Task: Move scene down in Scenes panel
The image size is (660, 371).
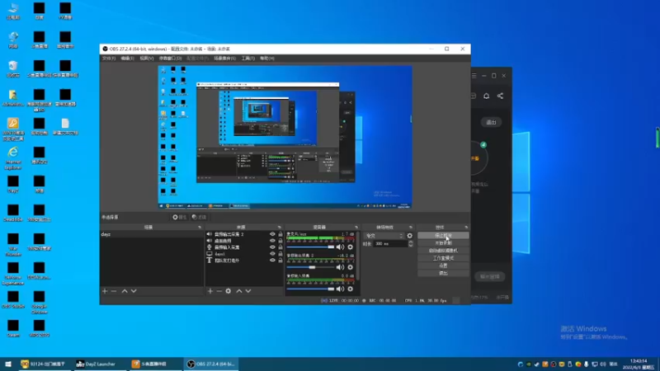Action: click(134, 291)
